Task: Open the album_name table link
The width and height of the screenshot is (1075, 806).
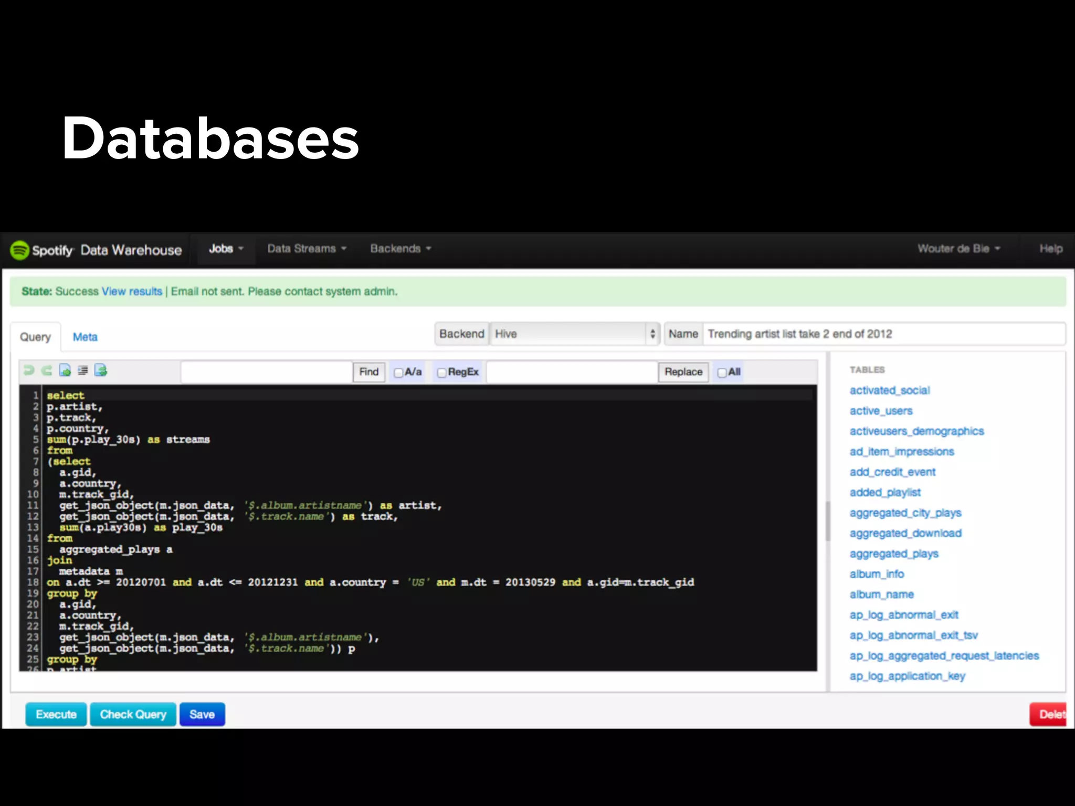Action: click(x=882, y=595)
